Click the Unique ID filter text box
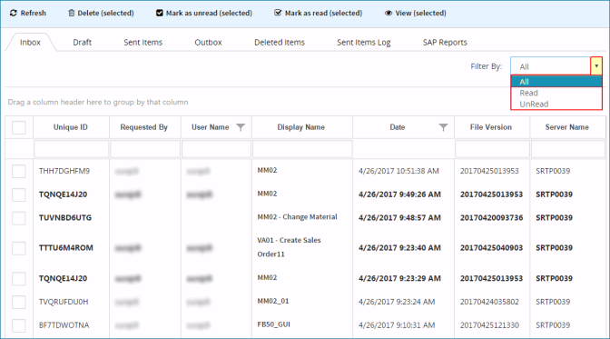The width and height of the screenshot is (610, 339). (x=71, y=149)
